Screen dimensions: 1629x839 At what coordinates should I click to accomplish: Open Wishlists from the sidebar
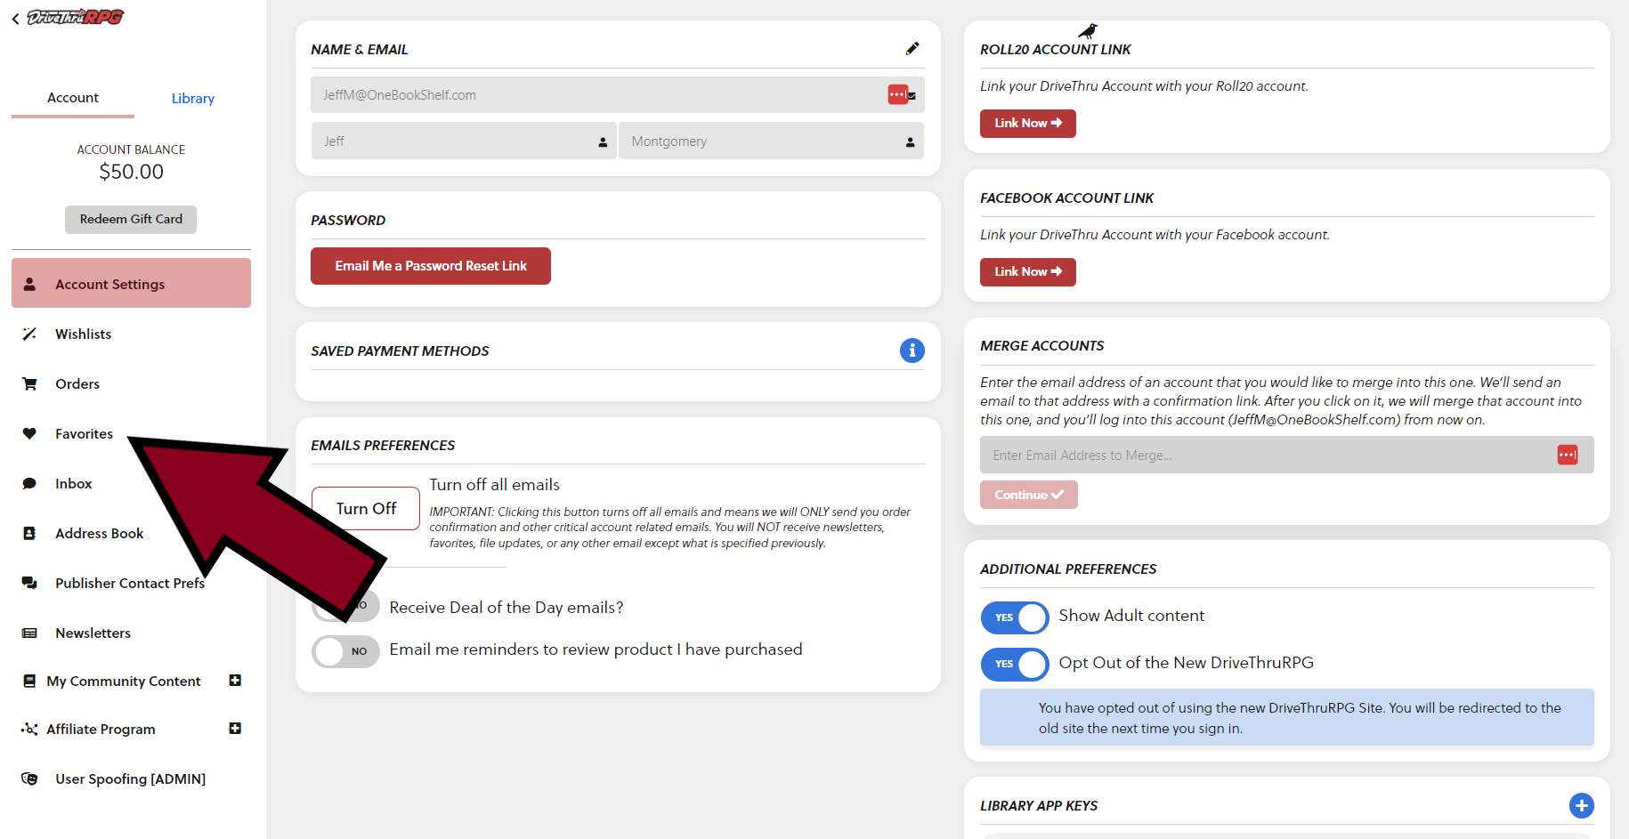tap(83, 335)
